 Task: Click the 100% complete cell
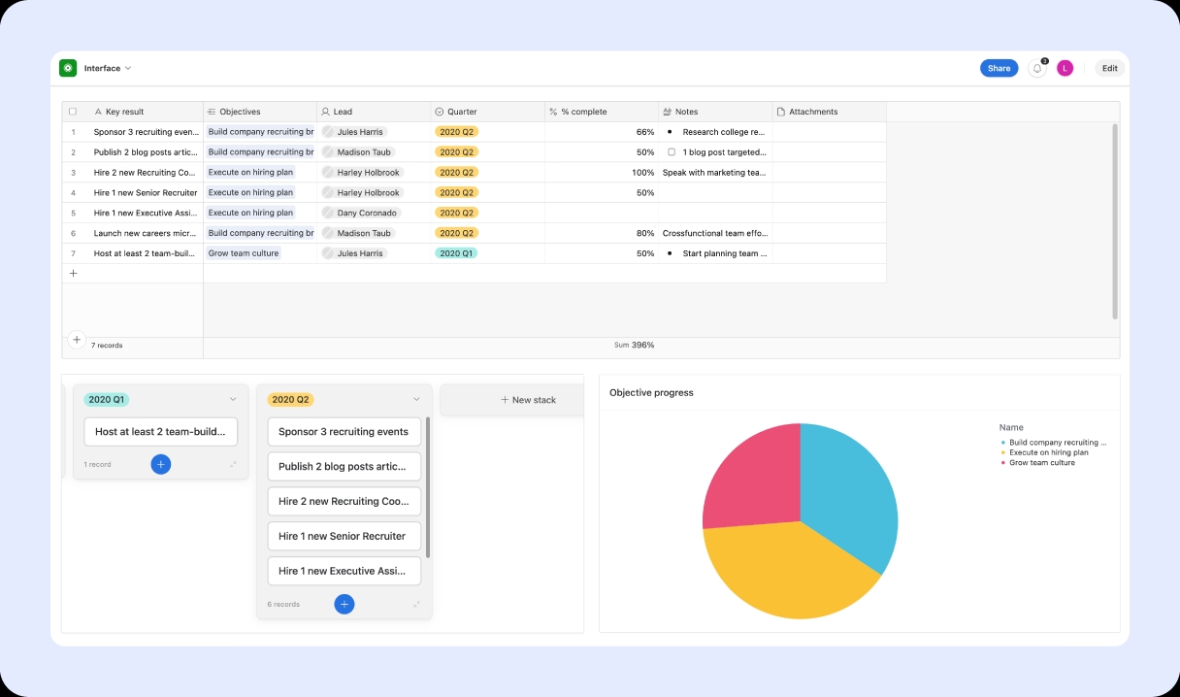(x=601, y=172)
